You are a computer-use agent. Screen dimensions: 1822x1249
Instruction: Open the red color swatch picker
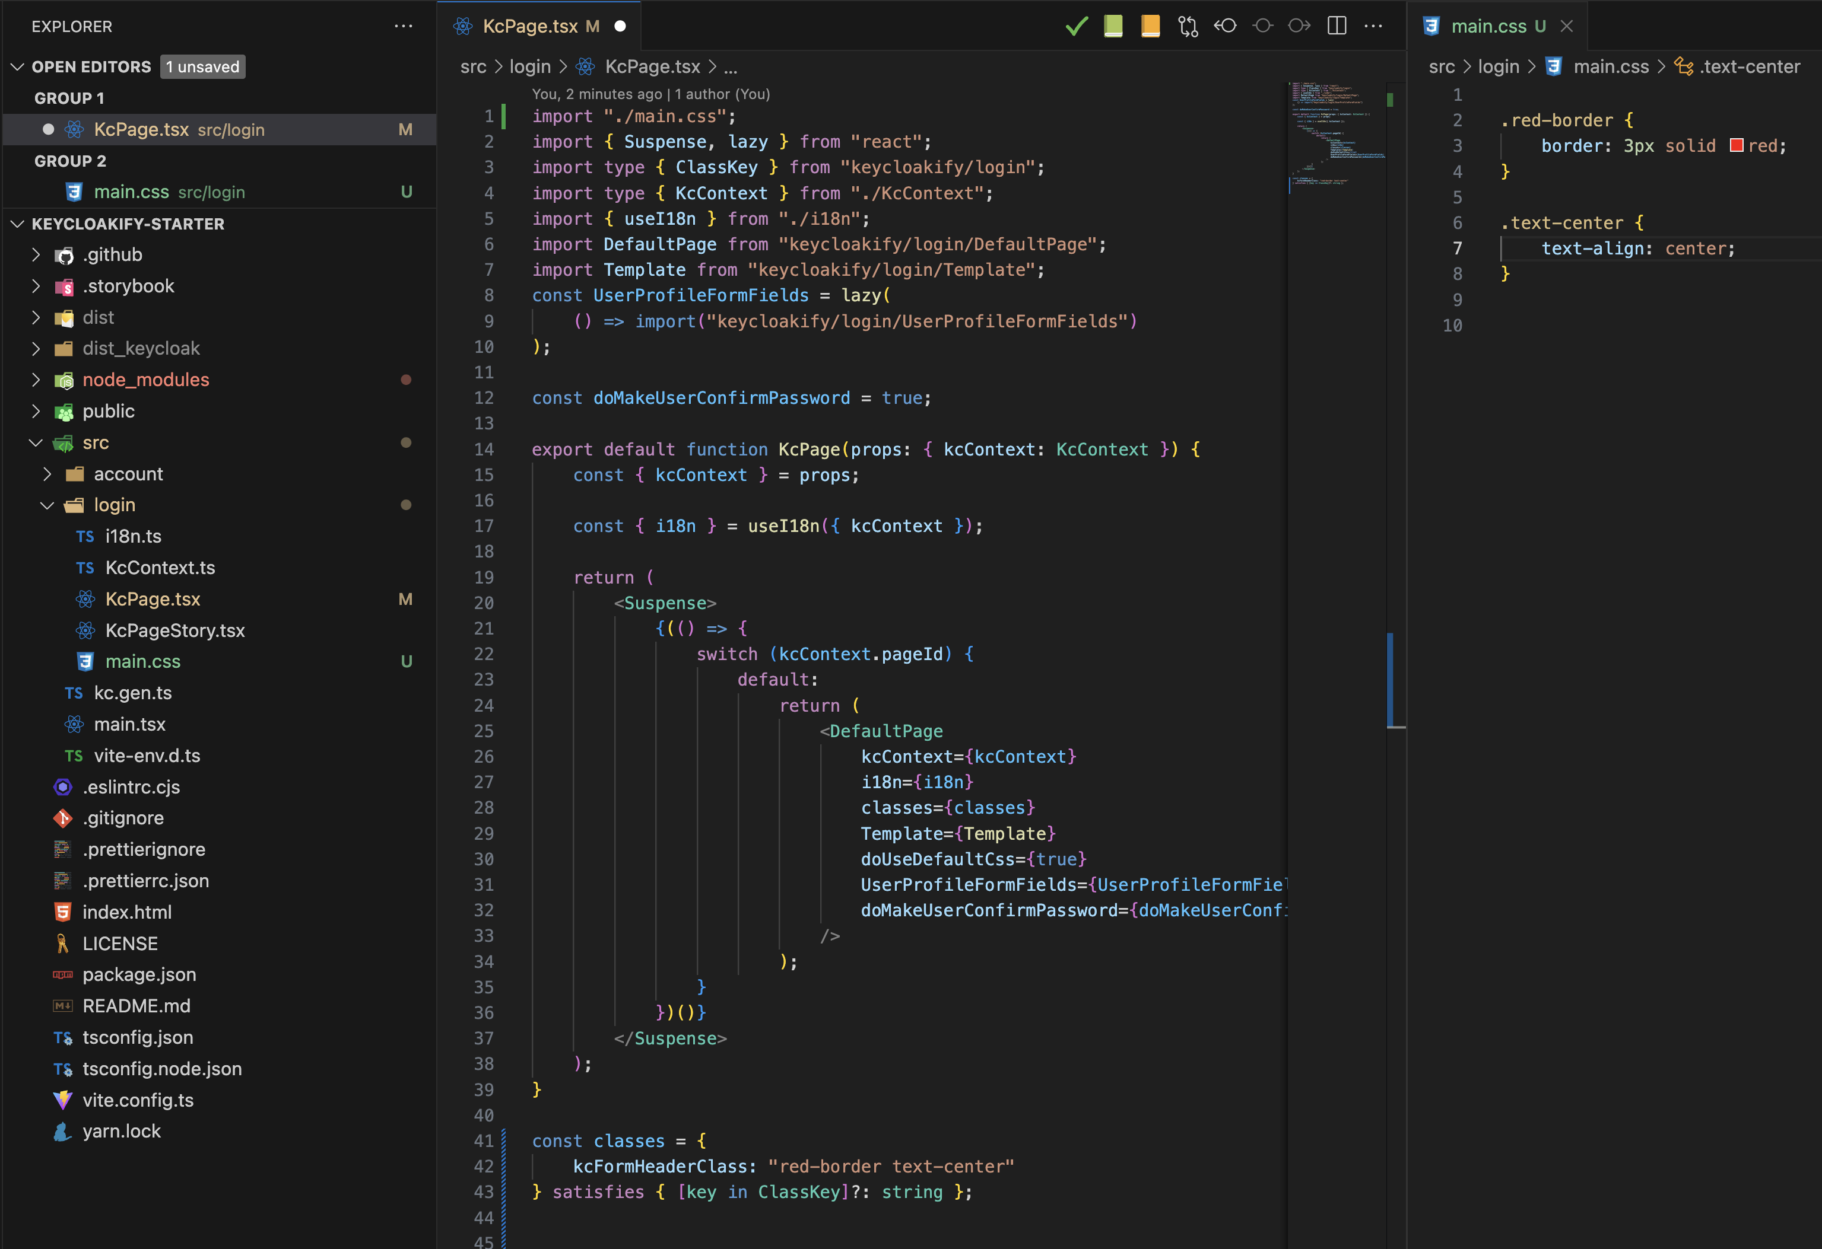tap(1737, 146)
